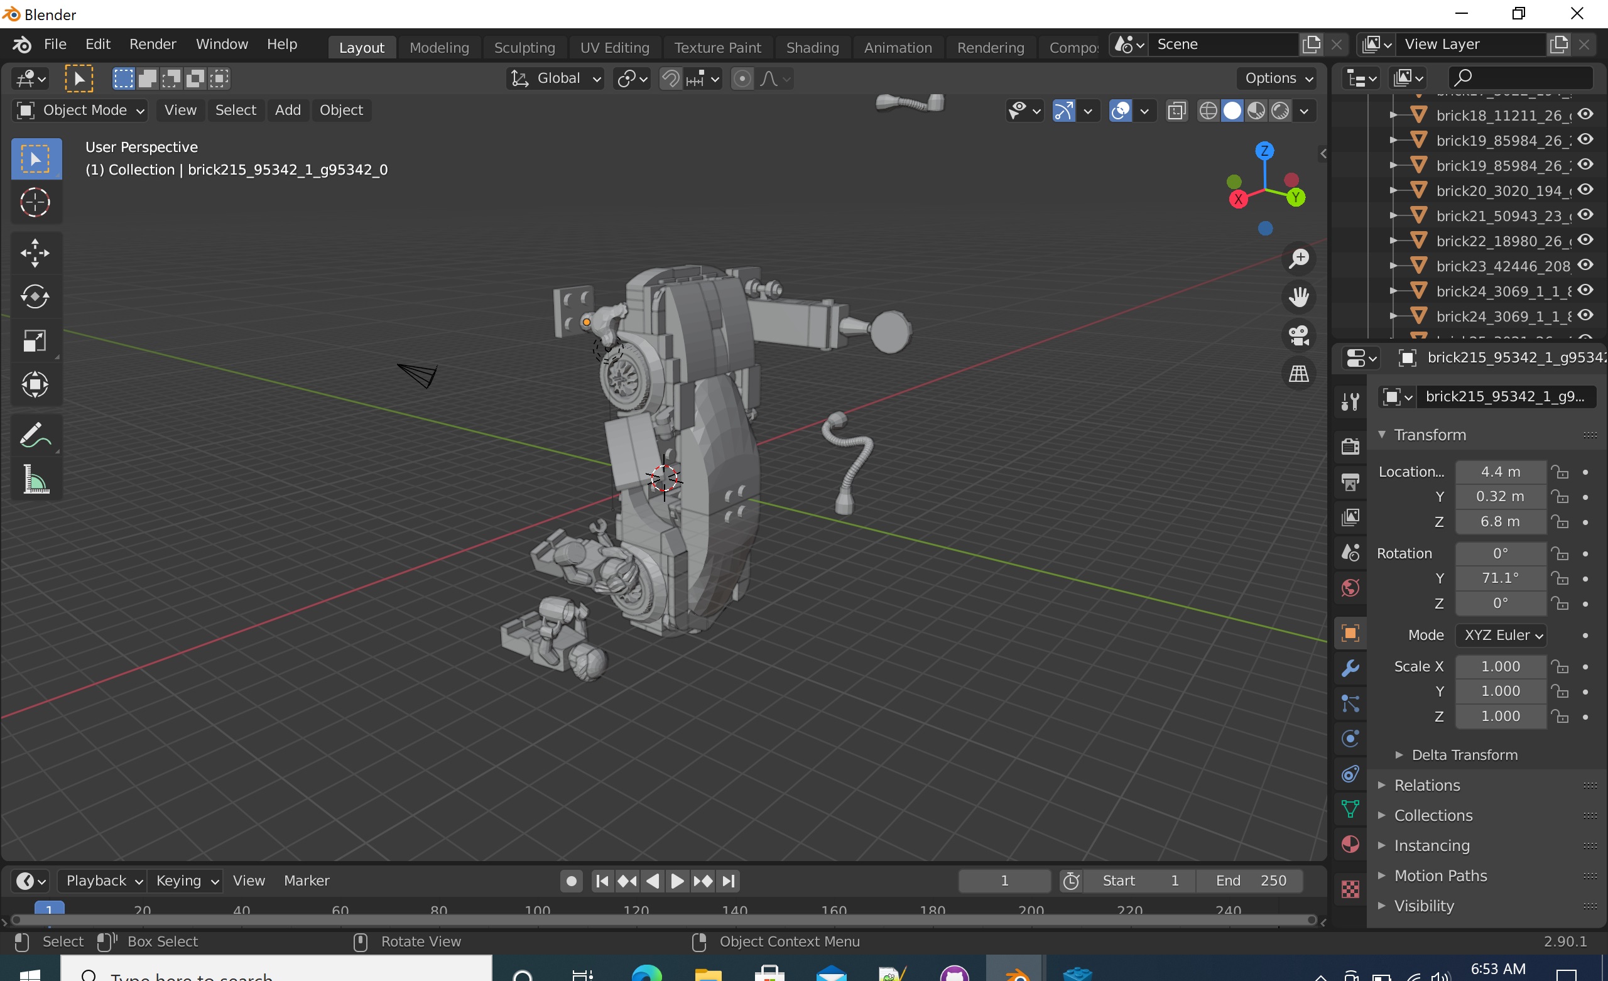Select the Move tool in toolbar

35,252
